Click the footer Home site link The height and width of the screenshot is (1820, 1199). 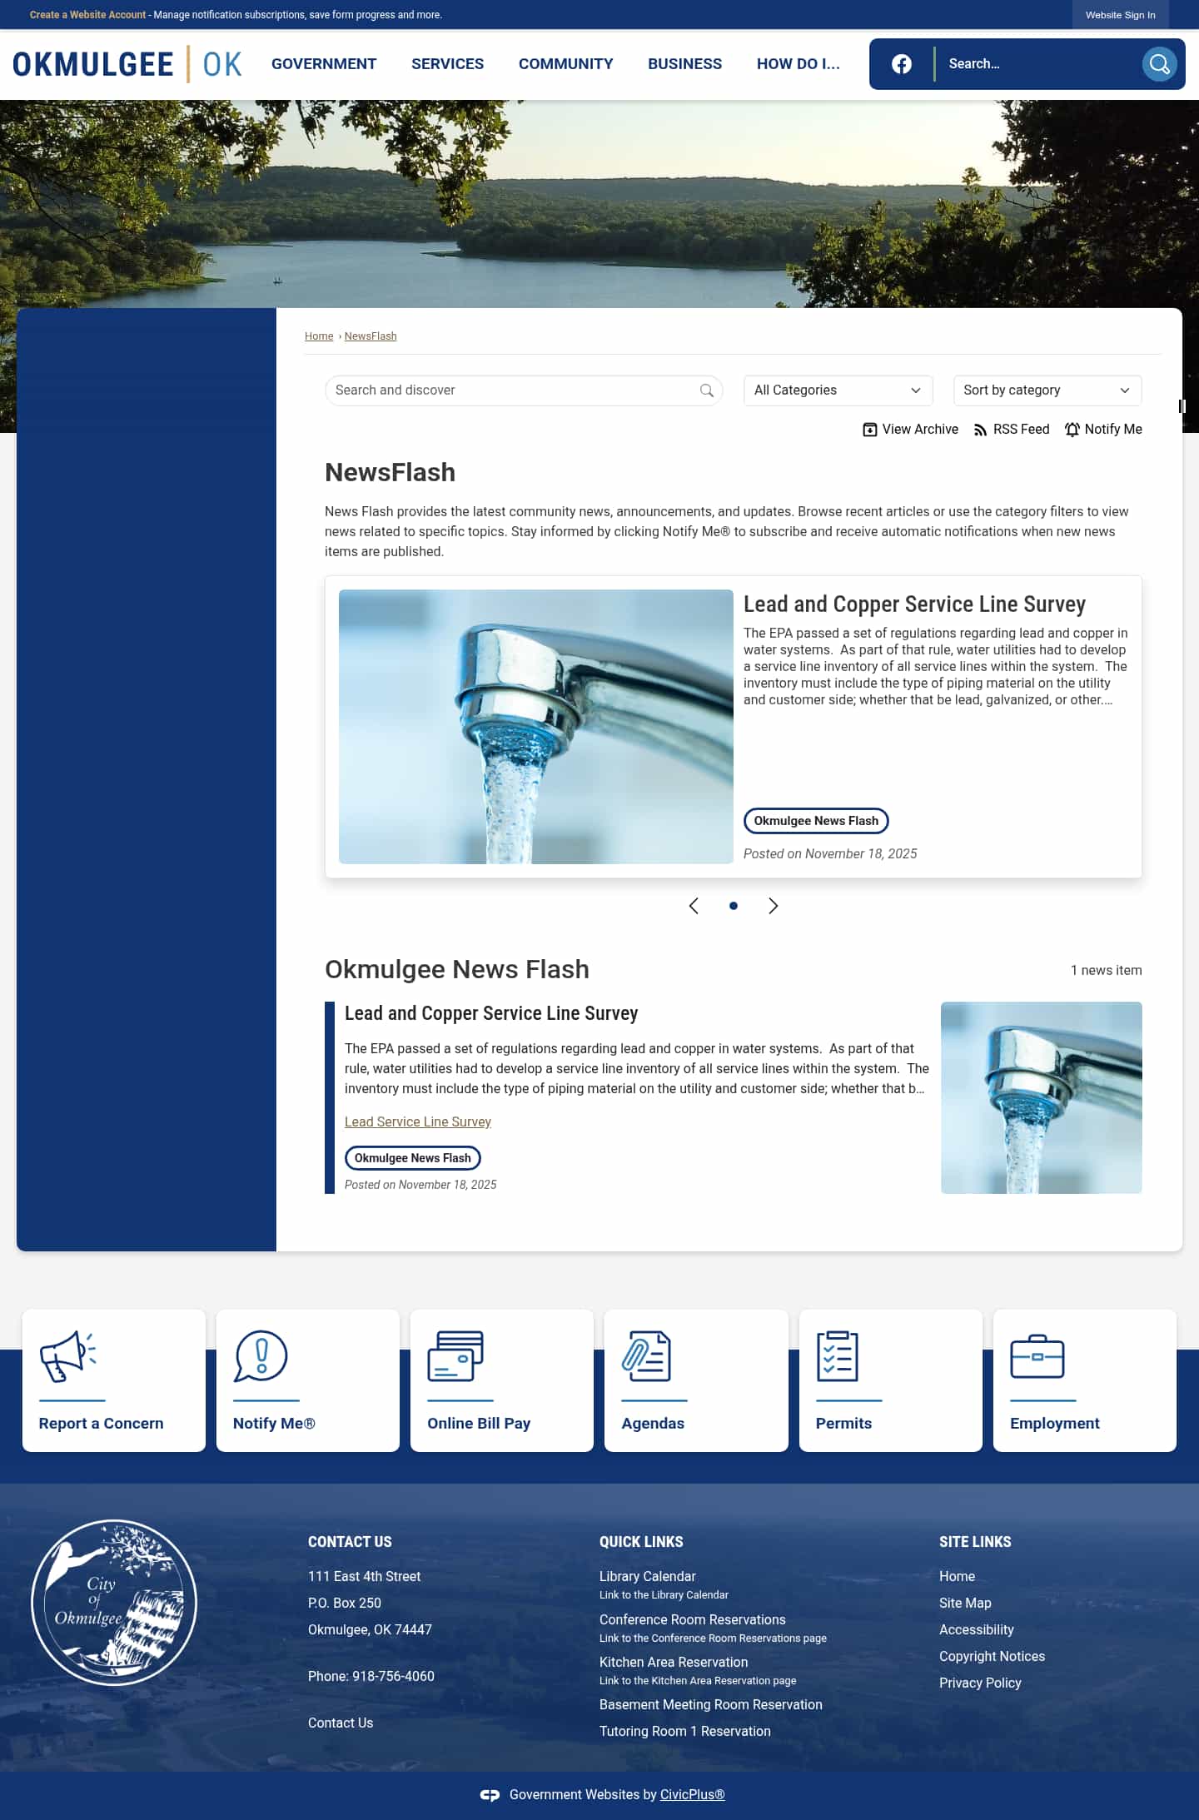coord(957,1577)
